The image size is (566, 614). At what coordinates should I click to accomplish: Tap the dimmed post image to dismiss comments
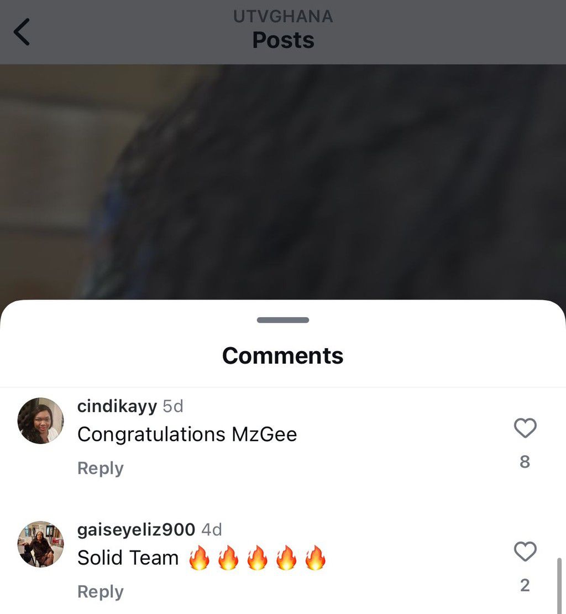(x=283, y=182)
